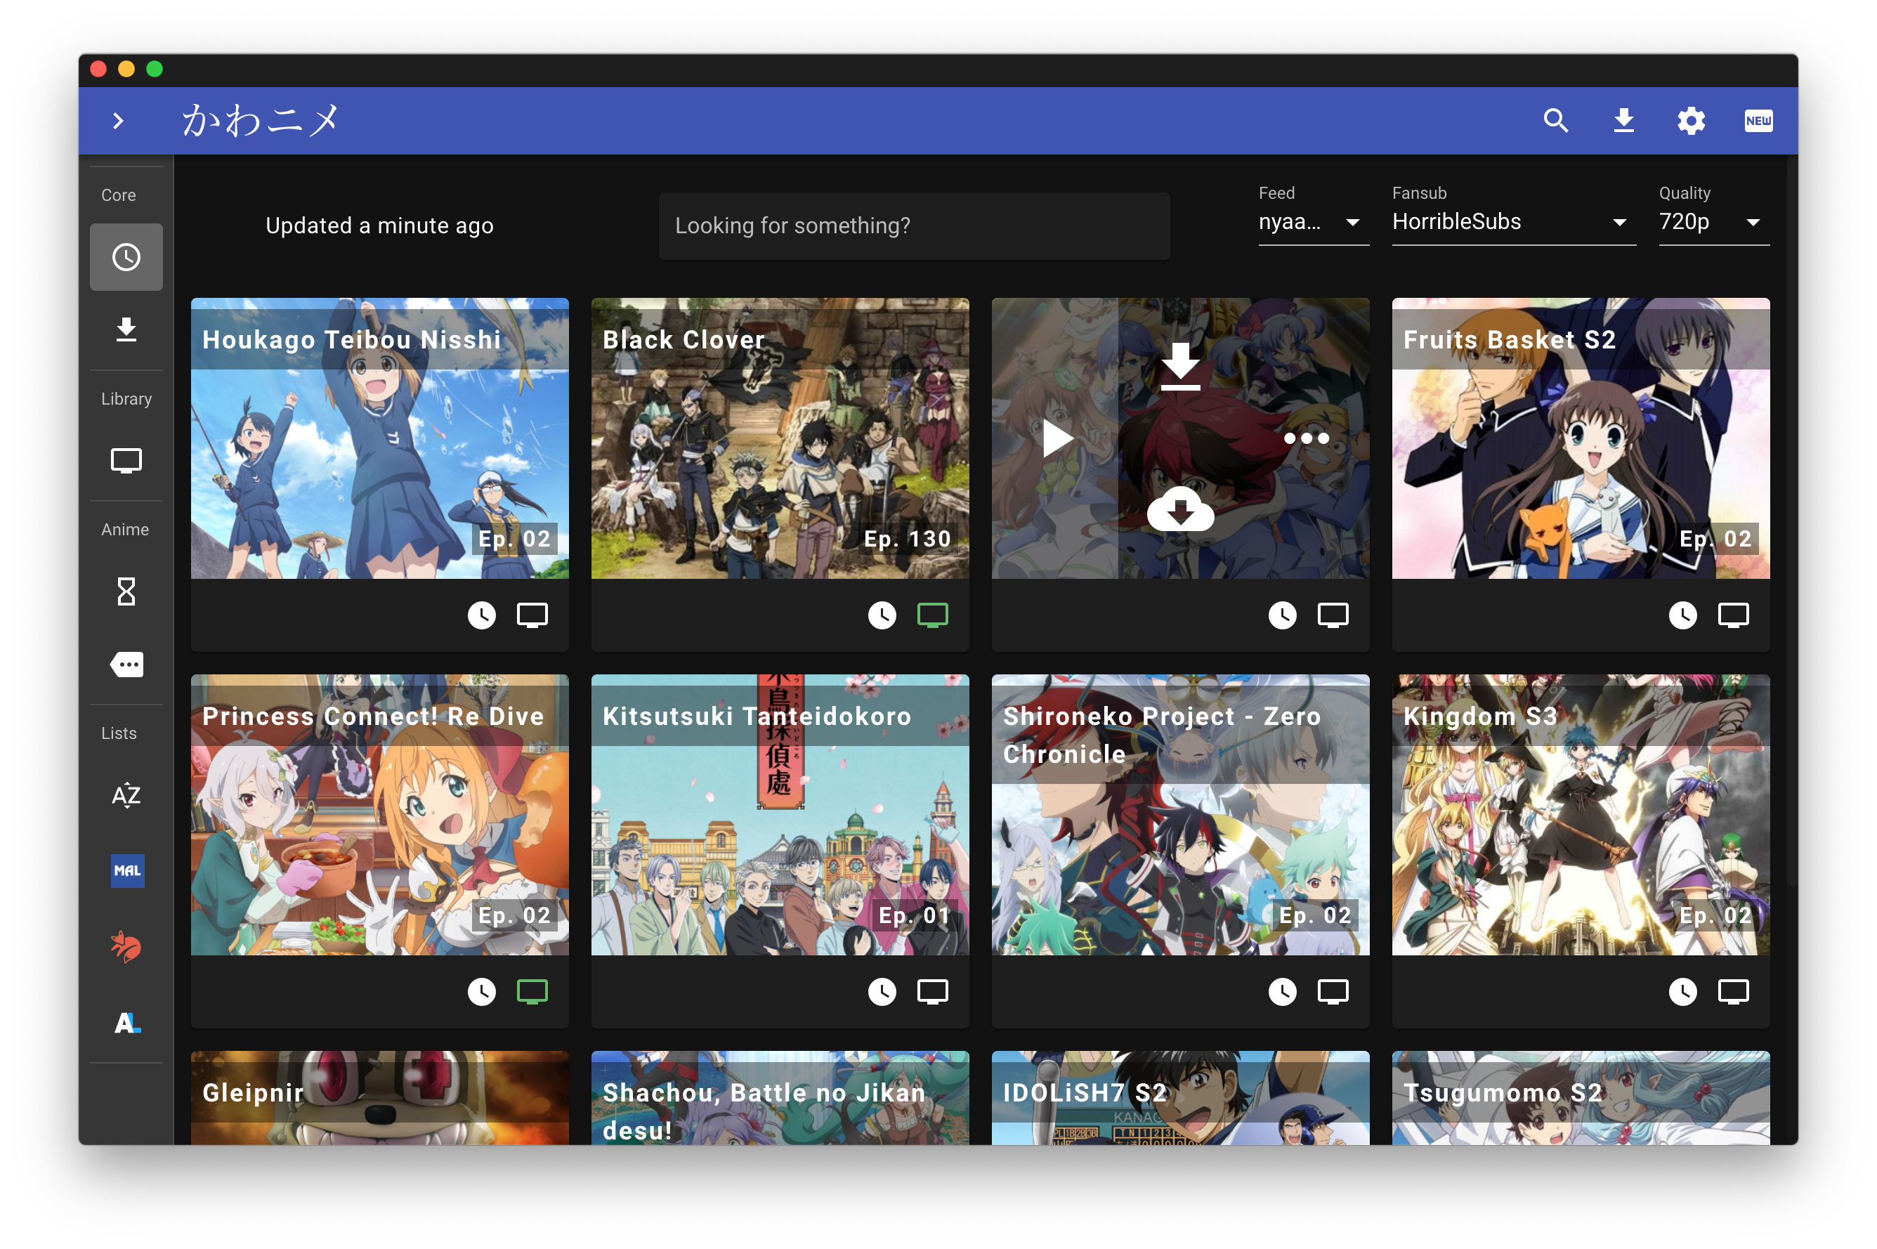Toggle Black Clover green watch-list monitor icon
1877x1249 pixels.
click(931, 615)
